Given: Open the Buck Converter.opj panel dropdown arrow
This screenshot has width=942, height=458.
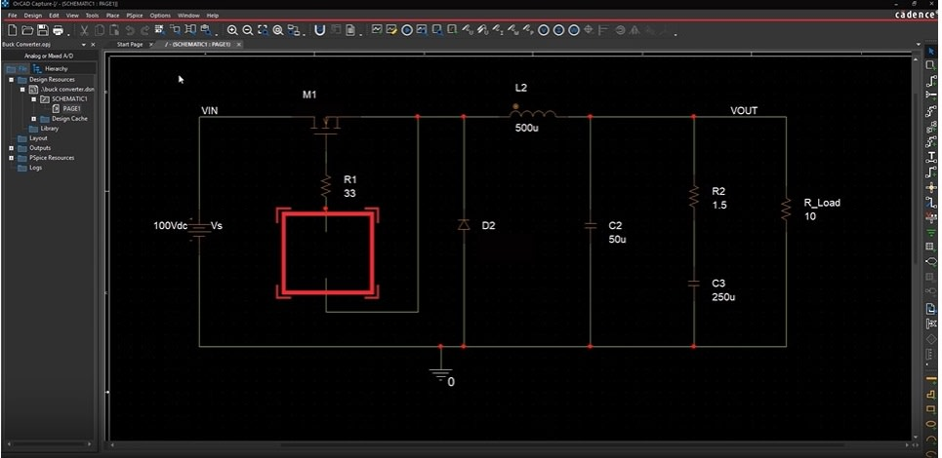Looking at the screenshot, I should pos(84,45).
